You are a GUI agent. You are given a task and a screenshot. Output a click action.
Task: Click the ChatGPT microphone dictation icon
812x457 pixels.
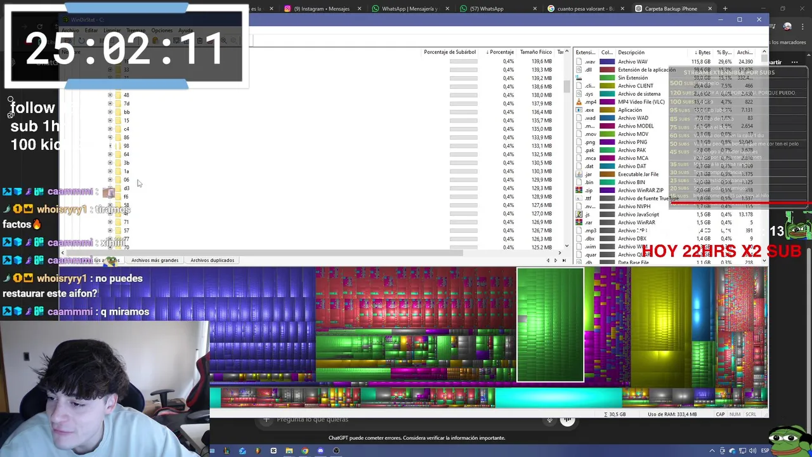coord(549,420)
